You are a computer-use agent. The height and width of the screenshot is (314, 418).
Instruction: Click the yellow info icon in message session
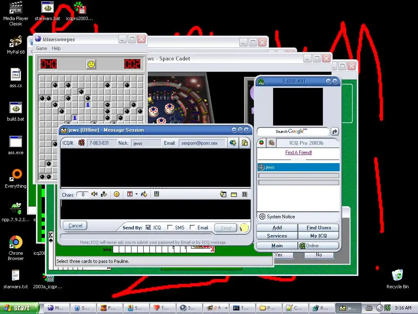[245, 143]
